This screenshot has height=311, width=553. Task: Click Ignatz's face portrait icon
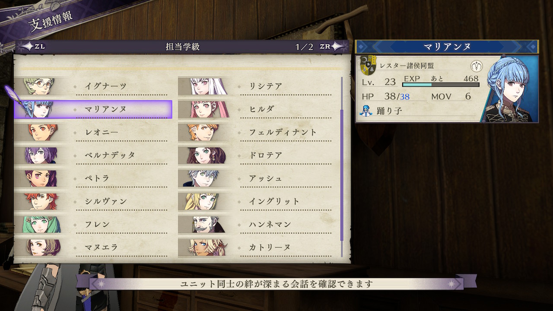click(40, 86)
